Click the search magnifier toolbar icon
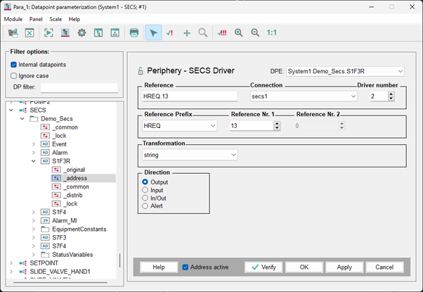423x292 pixels. coord(202,32)
